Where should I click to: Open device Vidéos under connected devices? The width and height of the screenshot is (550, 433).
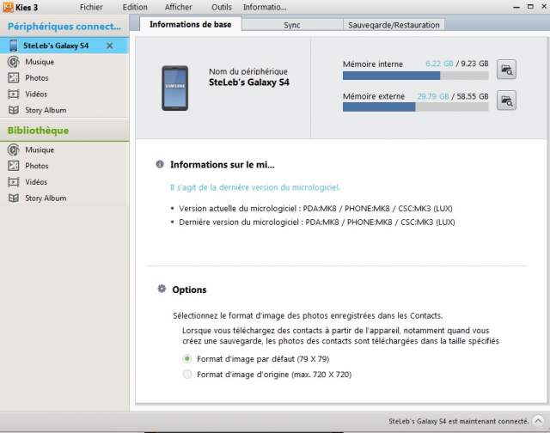pyautogui.click(x=36, y=95)
